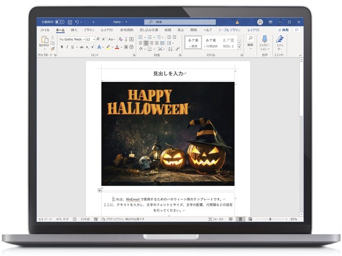
Task: Toggle justify alignment
Action: tap(157, 43)
